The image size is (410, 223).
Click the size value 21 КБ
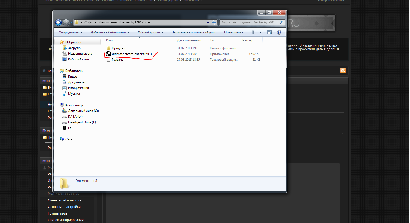[256, 60]
